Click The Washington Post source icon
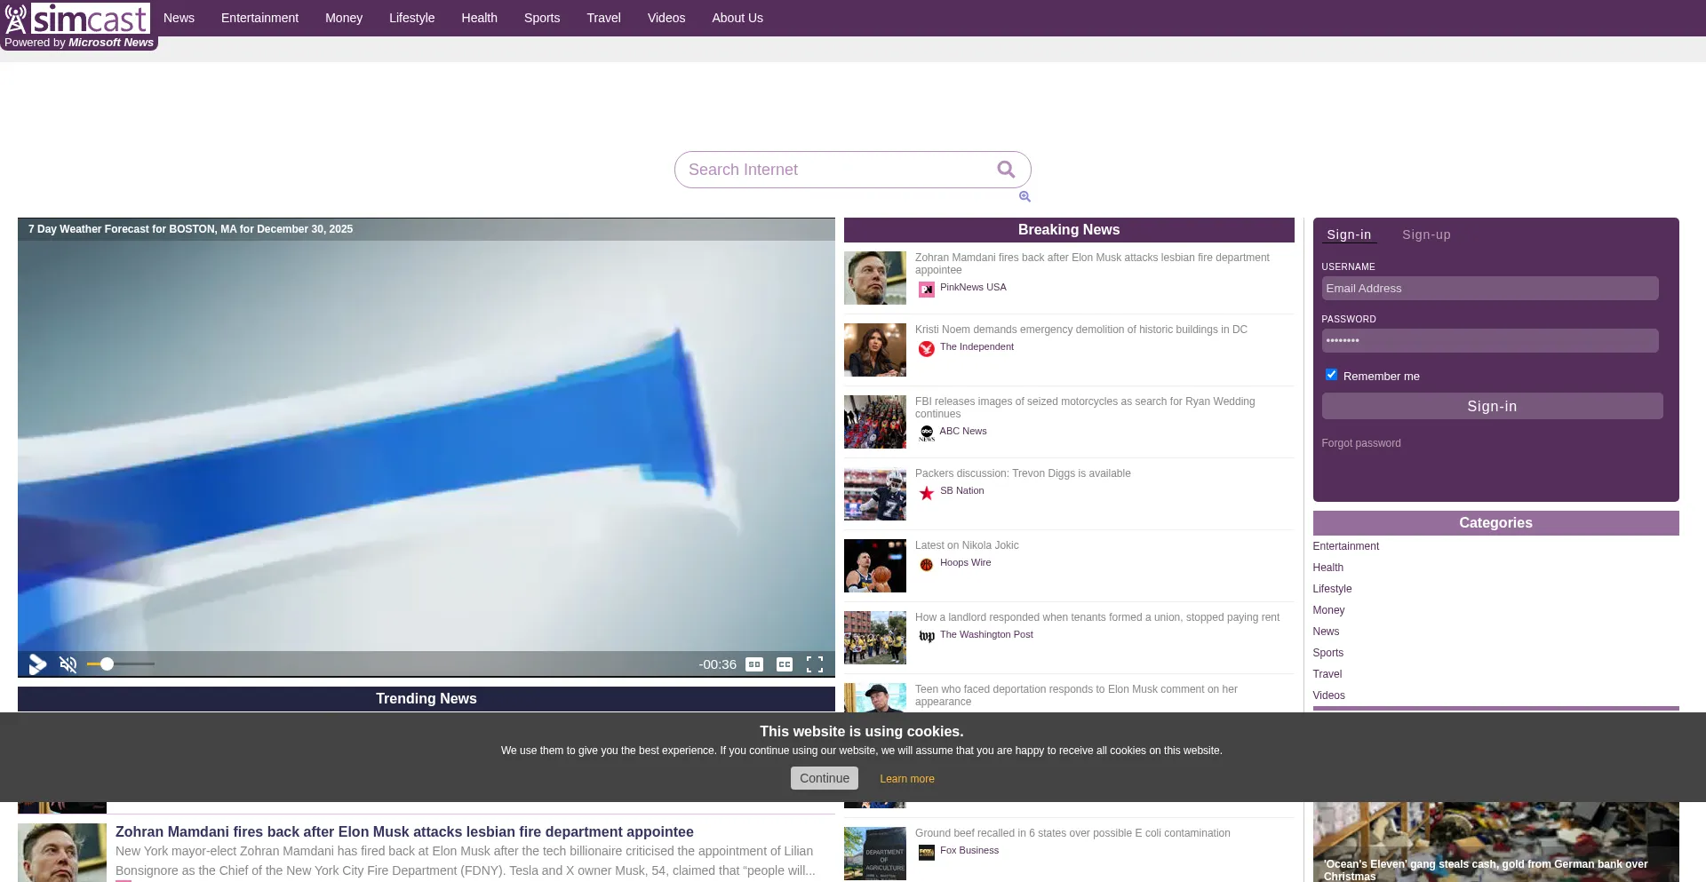Screen dimensions: 1706x882 pyautogui.click(x=927, y=637)
